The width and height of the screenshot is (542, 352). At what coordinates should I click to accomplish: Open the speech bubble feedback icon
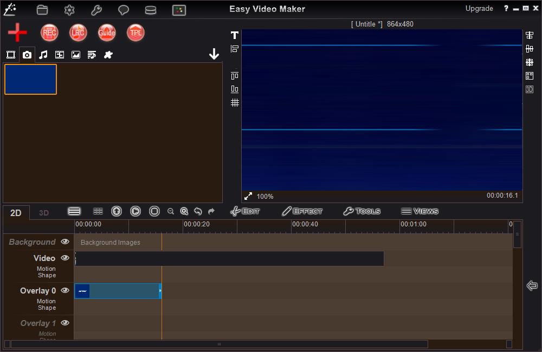pos(124,10)
